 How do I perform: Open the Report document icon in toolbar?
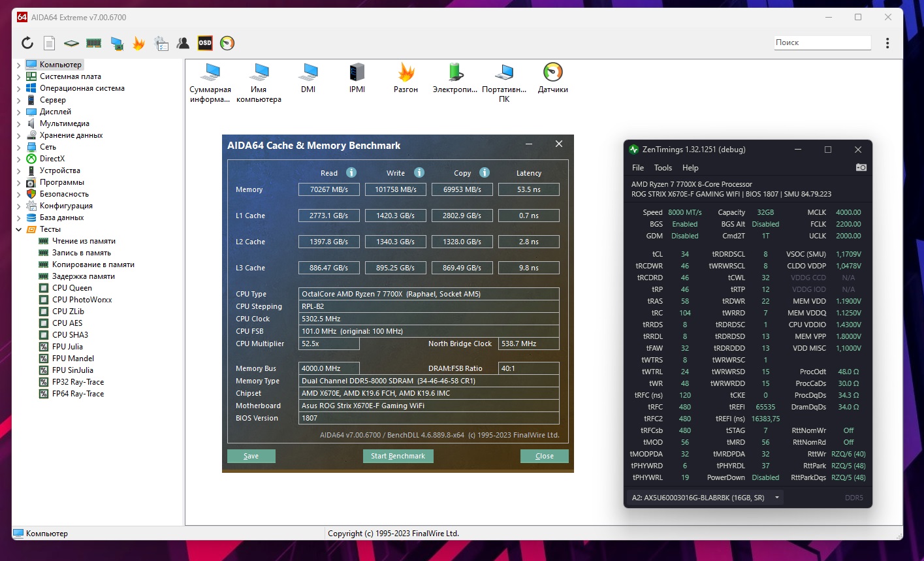tap(49, 43)
